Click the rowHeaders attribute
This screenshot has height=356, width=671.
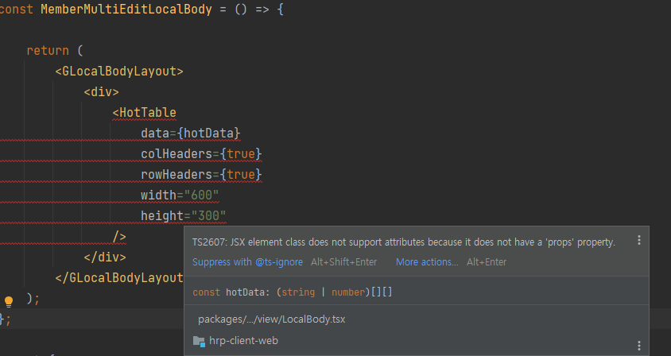(x=176, y=174)
